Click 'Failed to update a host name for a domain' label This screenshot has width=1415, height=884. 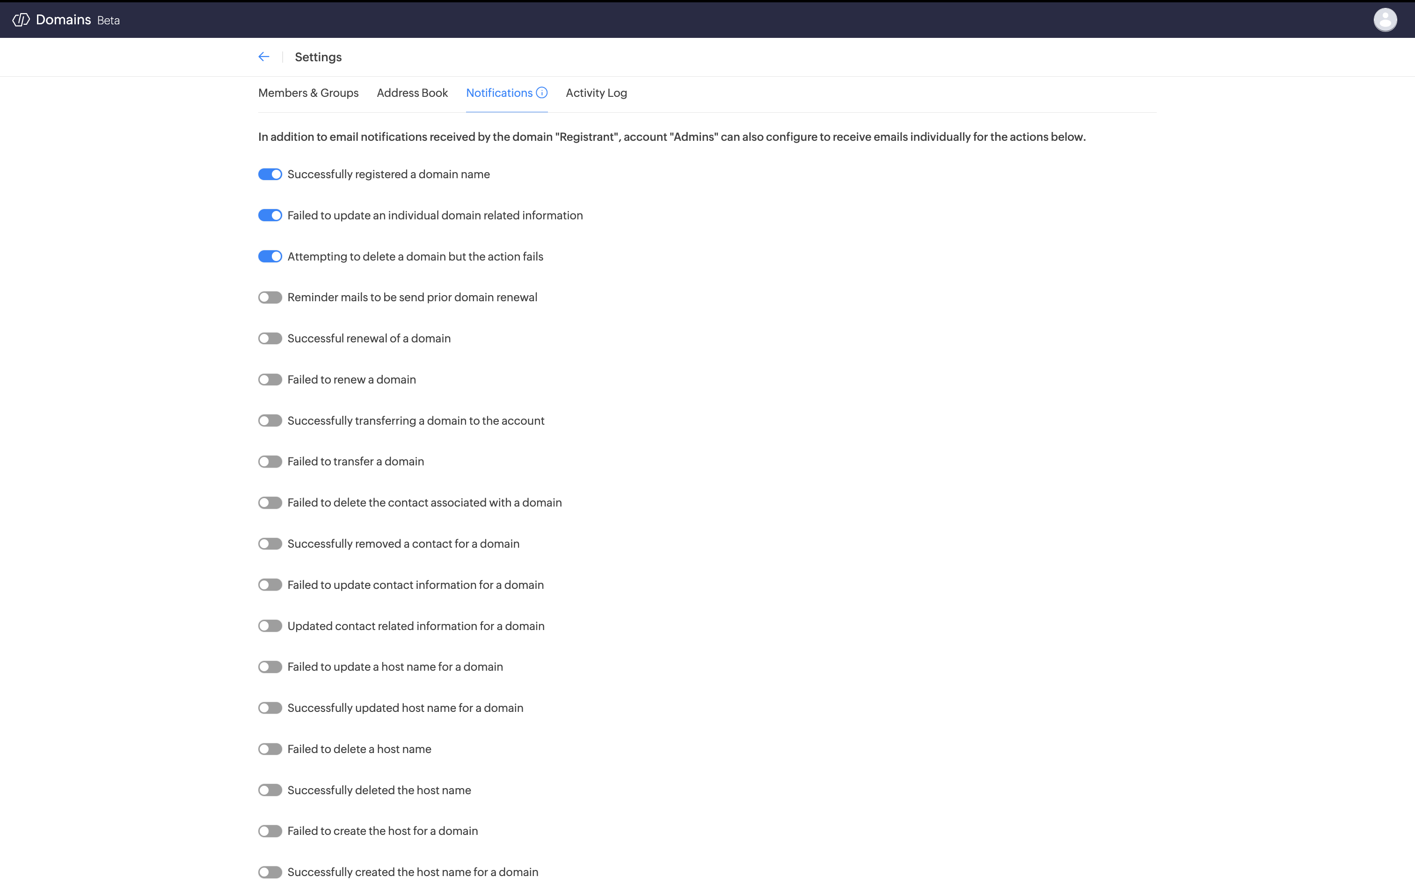[x=395, y=667]
